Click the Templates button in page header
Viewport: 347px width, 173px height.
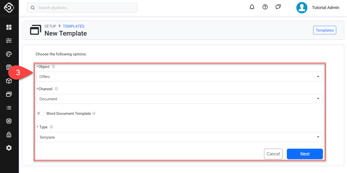pyautogui.click(x=324, y=30)
